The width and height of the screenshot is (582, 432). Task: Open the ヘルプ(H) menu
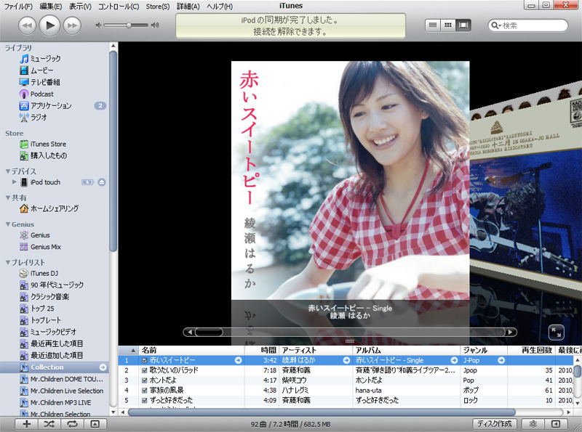[x=220, y=7]
